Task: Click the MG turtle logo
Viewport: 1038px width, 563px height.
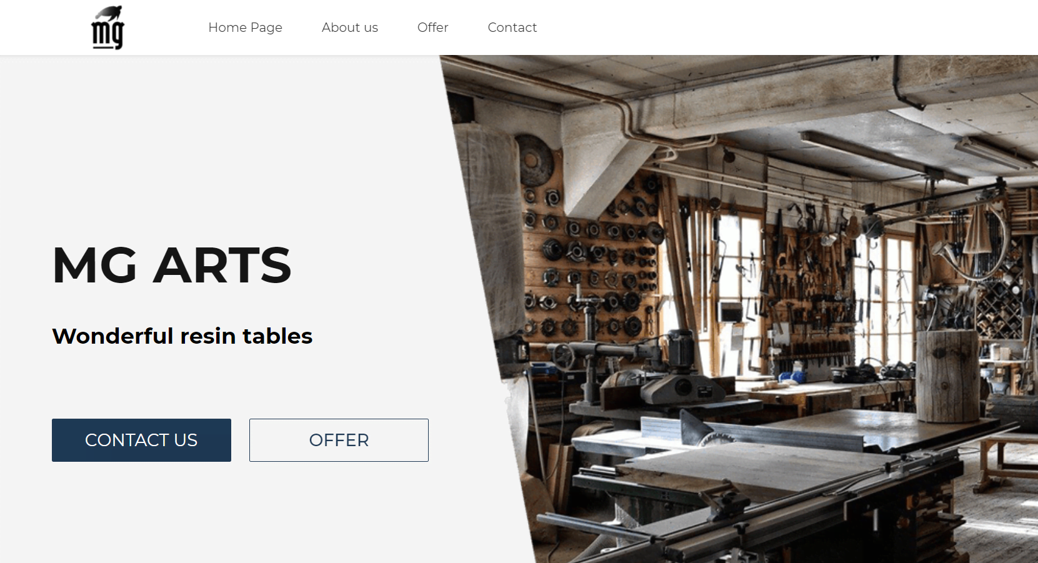Action: coord(108,27)
